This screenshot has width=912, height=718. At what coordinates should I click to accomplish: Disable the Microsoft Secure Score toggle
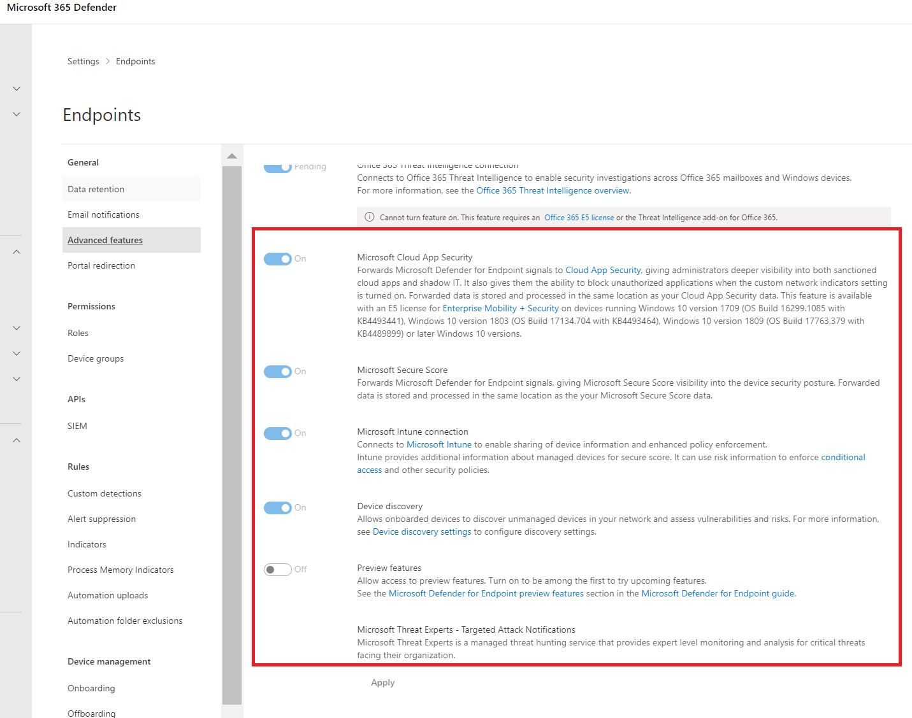tap(278, 371)
